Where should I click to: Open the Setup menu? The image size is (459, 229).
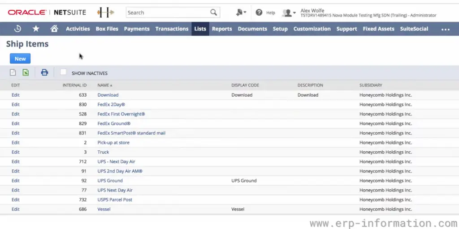click(280, 29)
